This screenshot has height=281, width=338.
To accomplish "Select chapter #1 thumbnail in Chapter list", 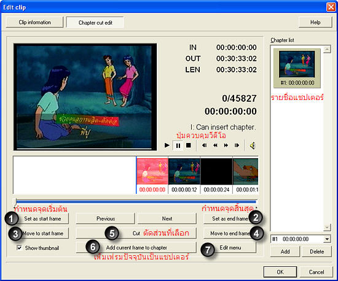I will point(297,68).
